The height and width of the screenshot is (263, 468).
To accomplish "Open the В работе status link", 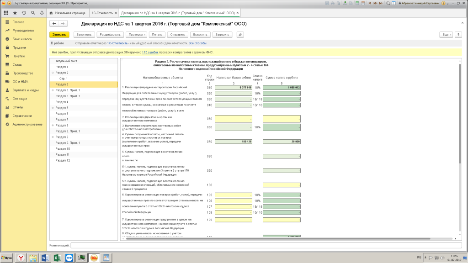I will [x=57, y=43].
